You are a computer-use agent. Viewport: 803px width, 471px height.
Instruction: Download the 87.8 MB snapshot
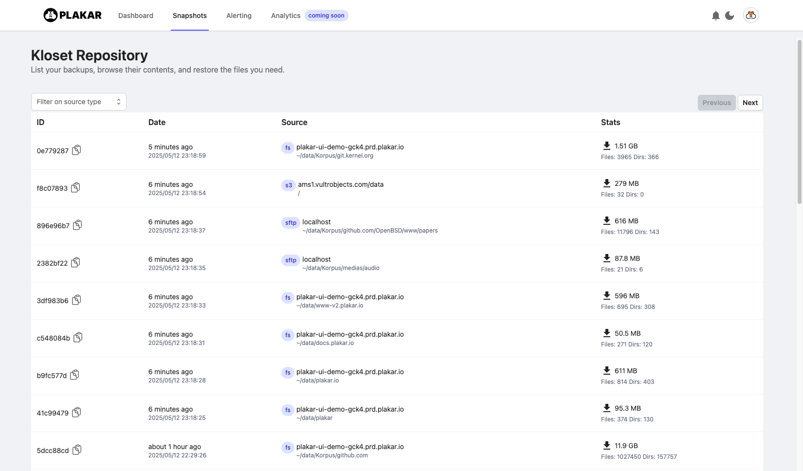(606, 258)
